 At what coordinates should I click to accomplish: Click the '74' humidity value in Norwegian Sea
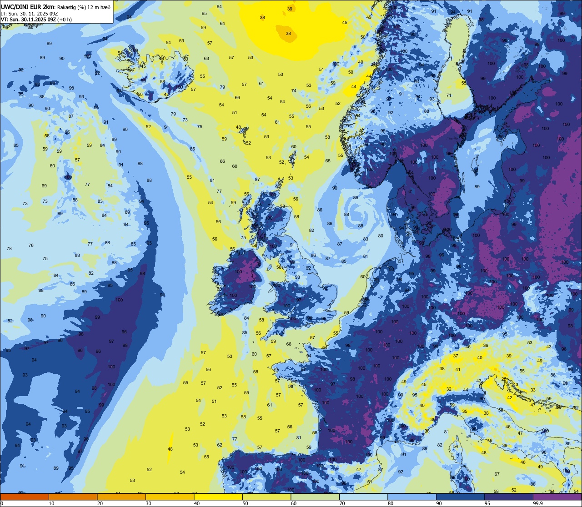(x=294, y=90)
